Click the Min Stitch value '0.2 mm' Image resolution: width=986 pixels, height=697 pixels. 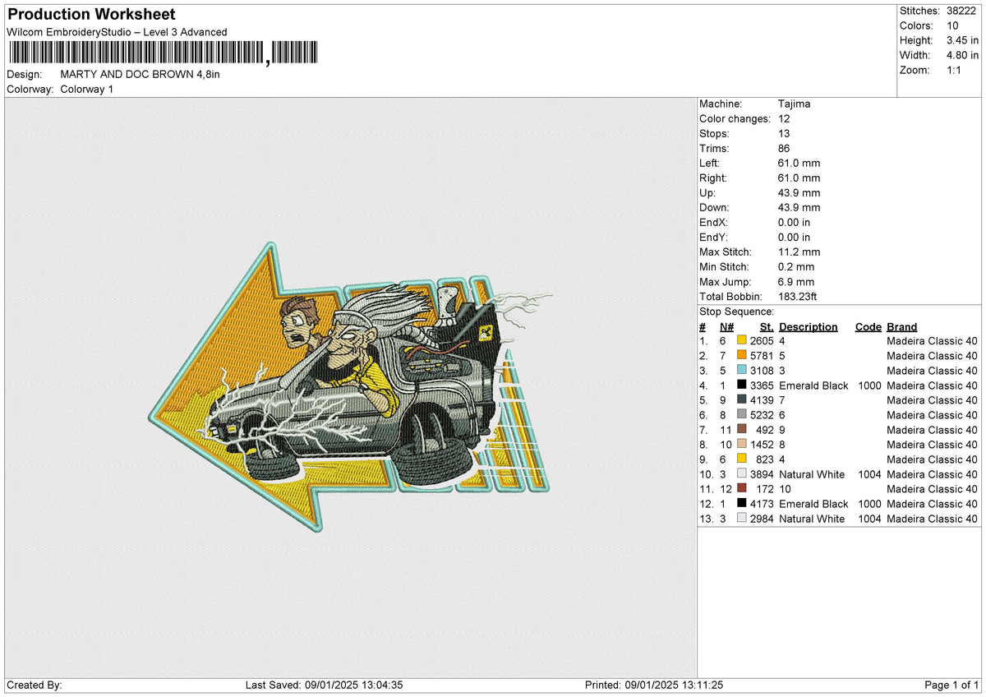click(796, 266)
